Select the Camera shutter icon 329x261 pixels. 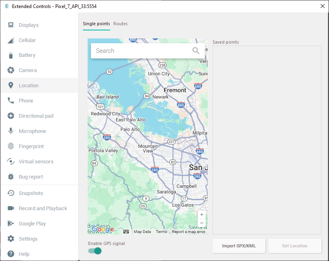click(11, 70)
